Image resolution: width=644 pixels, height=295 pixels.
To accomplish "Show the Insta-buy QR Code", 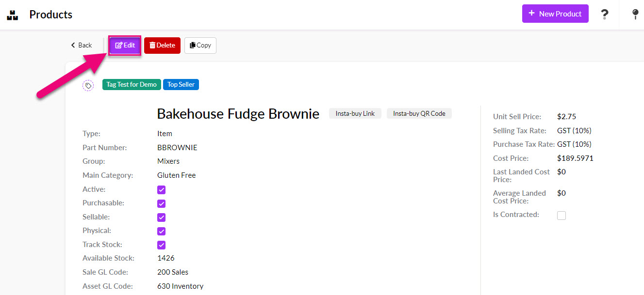I will pyautogui.click(x=419, y=113).
